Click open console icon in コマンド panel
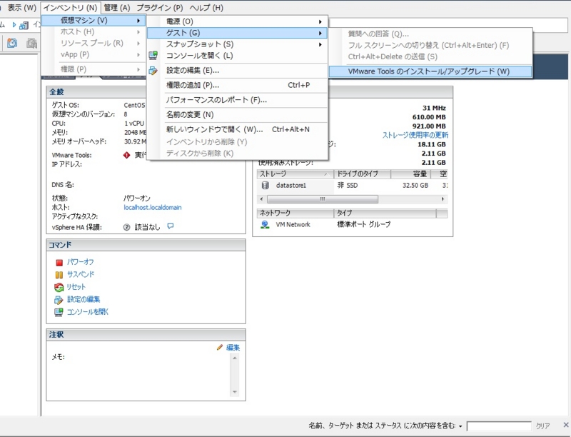 pyautogui.click(x=59, y=312)
